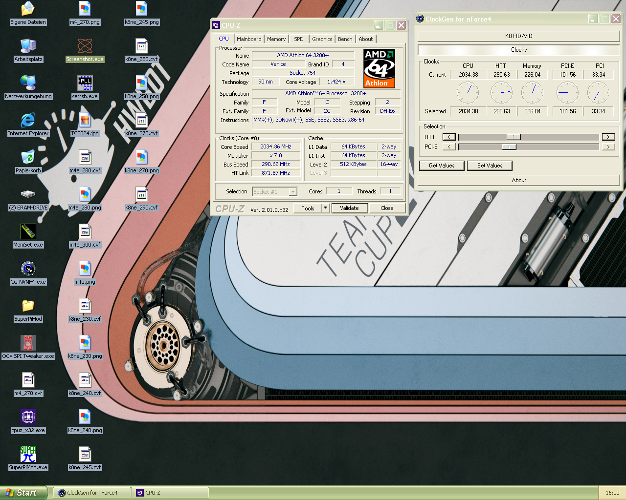This screenshot has width=626, height=500.
Task: Click the AMD Athlon 64 logo in CPU-Z
Action: click(379, 68)
